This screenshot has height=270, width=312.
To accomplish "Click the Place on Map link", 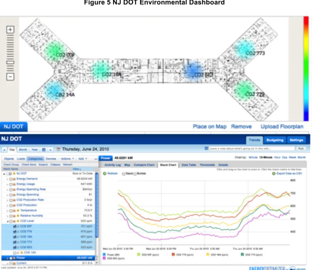I will tap(209, 126).
